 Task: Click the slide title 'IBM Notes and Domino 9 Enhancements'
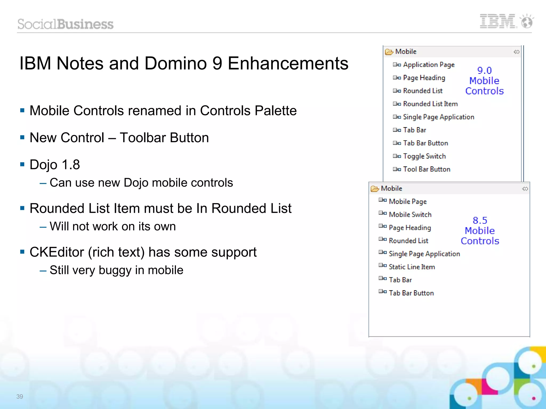click(x=184, y=63)
